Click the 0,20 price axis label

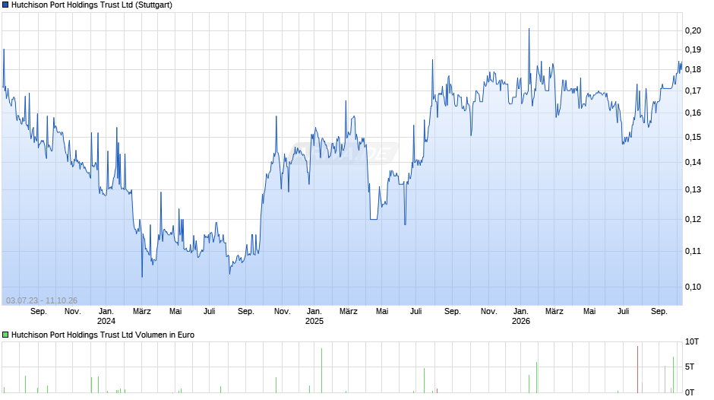693,30
